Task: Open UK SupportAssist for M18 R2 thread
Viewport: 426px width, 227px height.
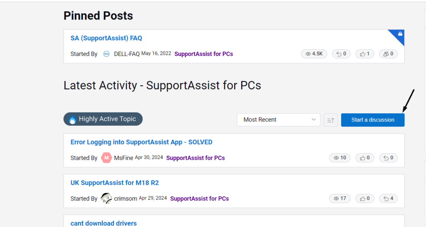Action: (x=114, y=183)
